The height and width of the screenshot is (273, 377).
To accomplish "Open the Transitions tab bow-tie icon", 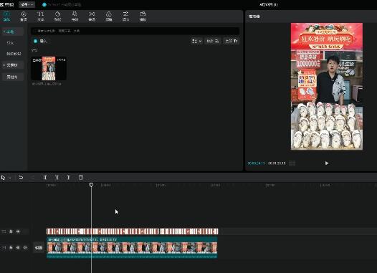I will pos(92,16).
